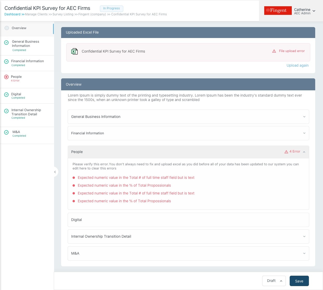
Task: Click the Upload again link
Action: click(x=298, y=65)
